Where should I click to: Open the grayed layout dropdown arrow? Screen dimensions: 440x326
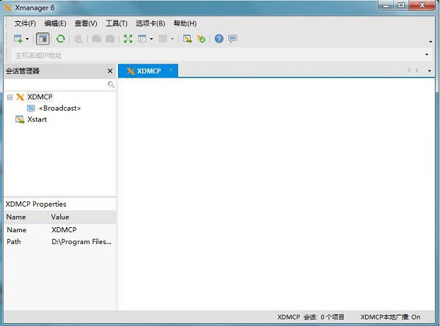(172, 39)
